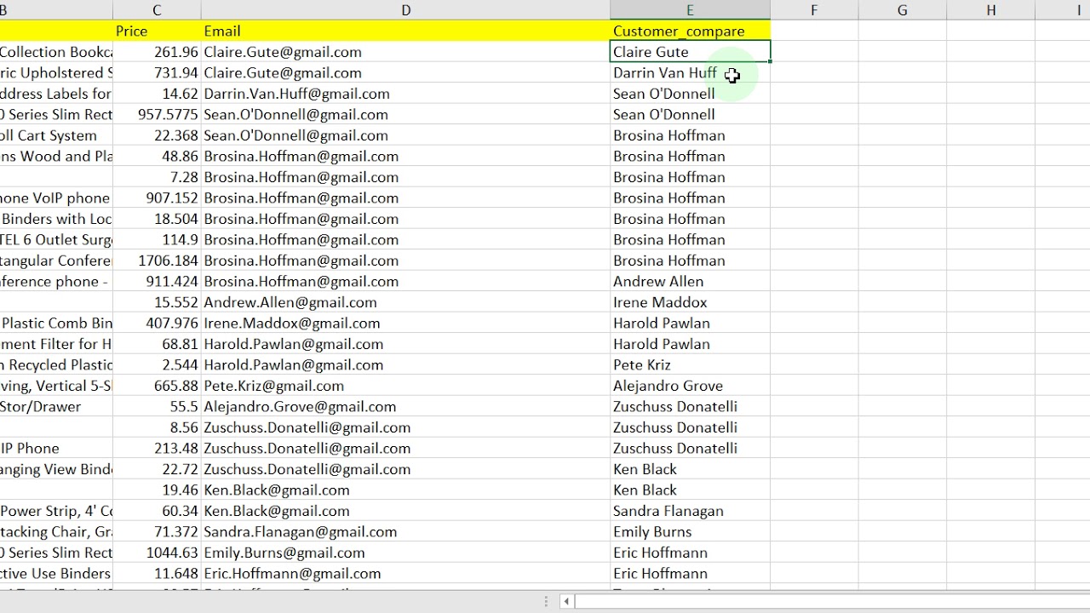Click the Pete.Kriz@gmail.com email cell
1090x613 pixels.
[405, 386]
